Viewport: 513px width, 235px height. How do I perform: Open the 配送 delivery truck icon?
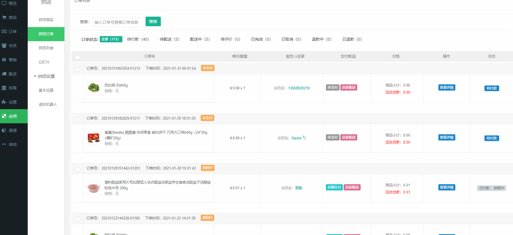pyautogui.click(x=4, y=74)
